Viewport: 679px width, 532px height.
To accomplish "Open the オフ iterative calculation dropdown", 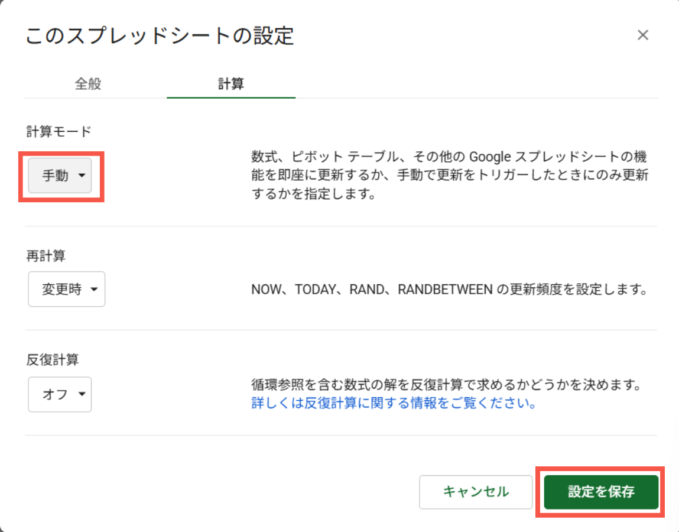I will [60, 394].
